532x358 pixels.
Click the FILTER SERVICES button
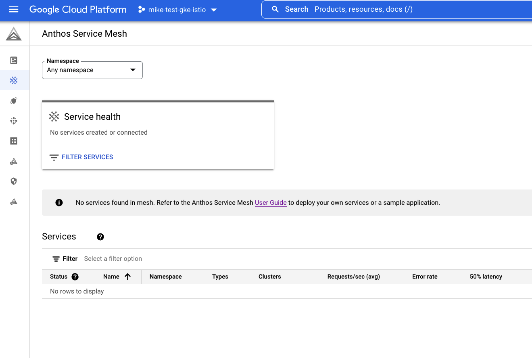click(81, 157)
